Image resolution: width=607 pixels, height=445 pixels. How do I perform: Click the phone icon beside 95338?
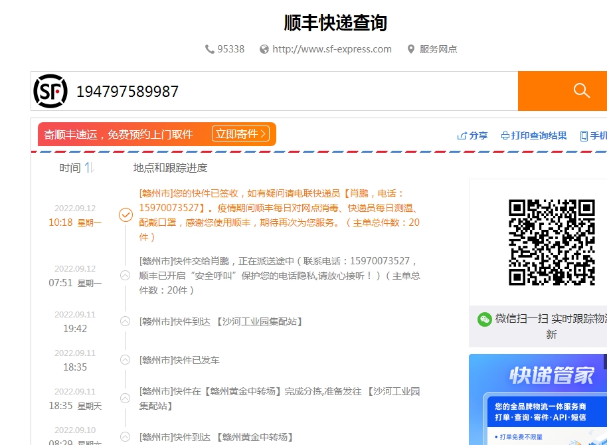click(x=209, y=49)
